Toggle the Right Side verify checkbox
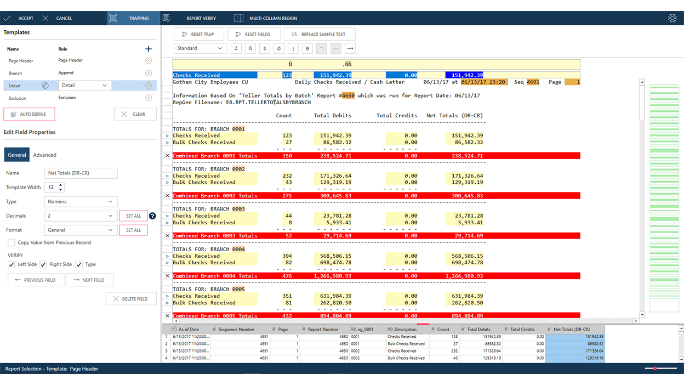Screen dimensions: 684x385 (x=43, y=264)
